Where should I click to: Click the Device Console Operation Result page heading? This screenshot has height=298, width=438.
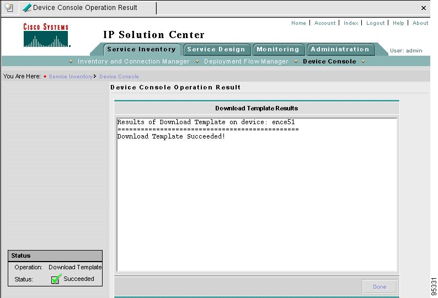(175, 87)
